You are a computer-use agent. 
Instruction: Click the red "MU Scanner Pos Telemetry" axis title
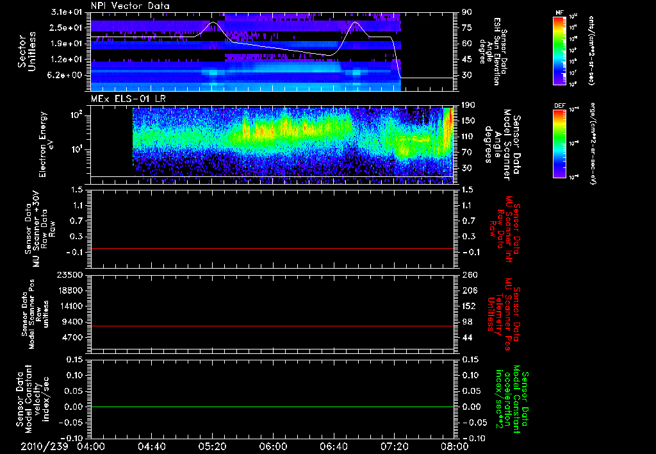point(504,314)
